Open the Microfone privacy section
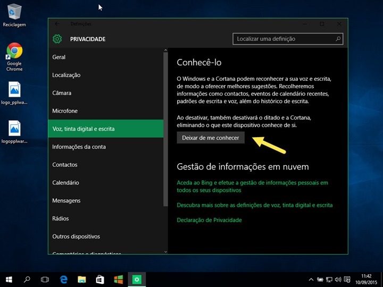 pos(106,111)
